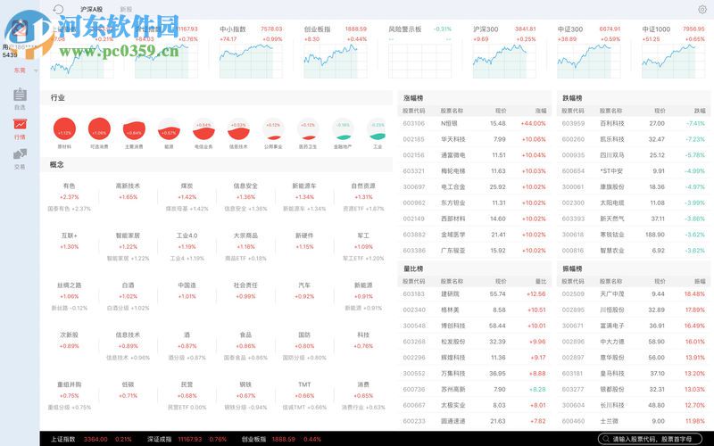
Task: Sort 量比榜 by the 量比 column header
Action: click(x=541, y=281)
